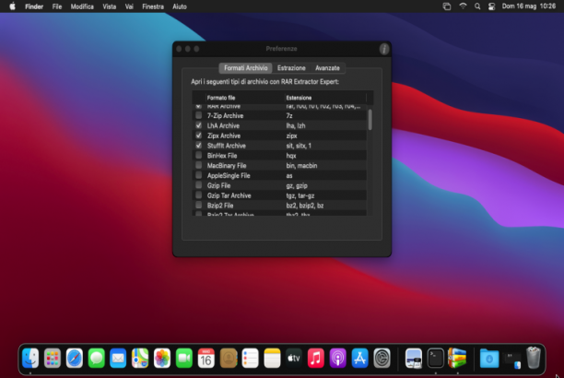Click the format list scrollbar thumb
The height and width of the screenshot is (378, 564).
point(370,119)
